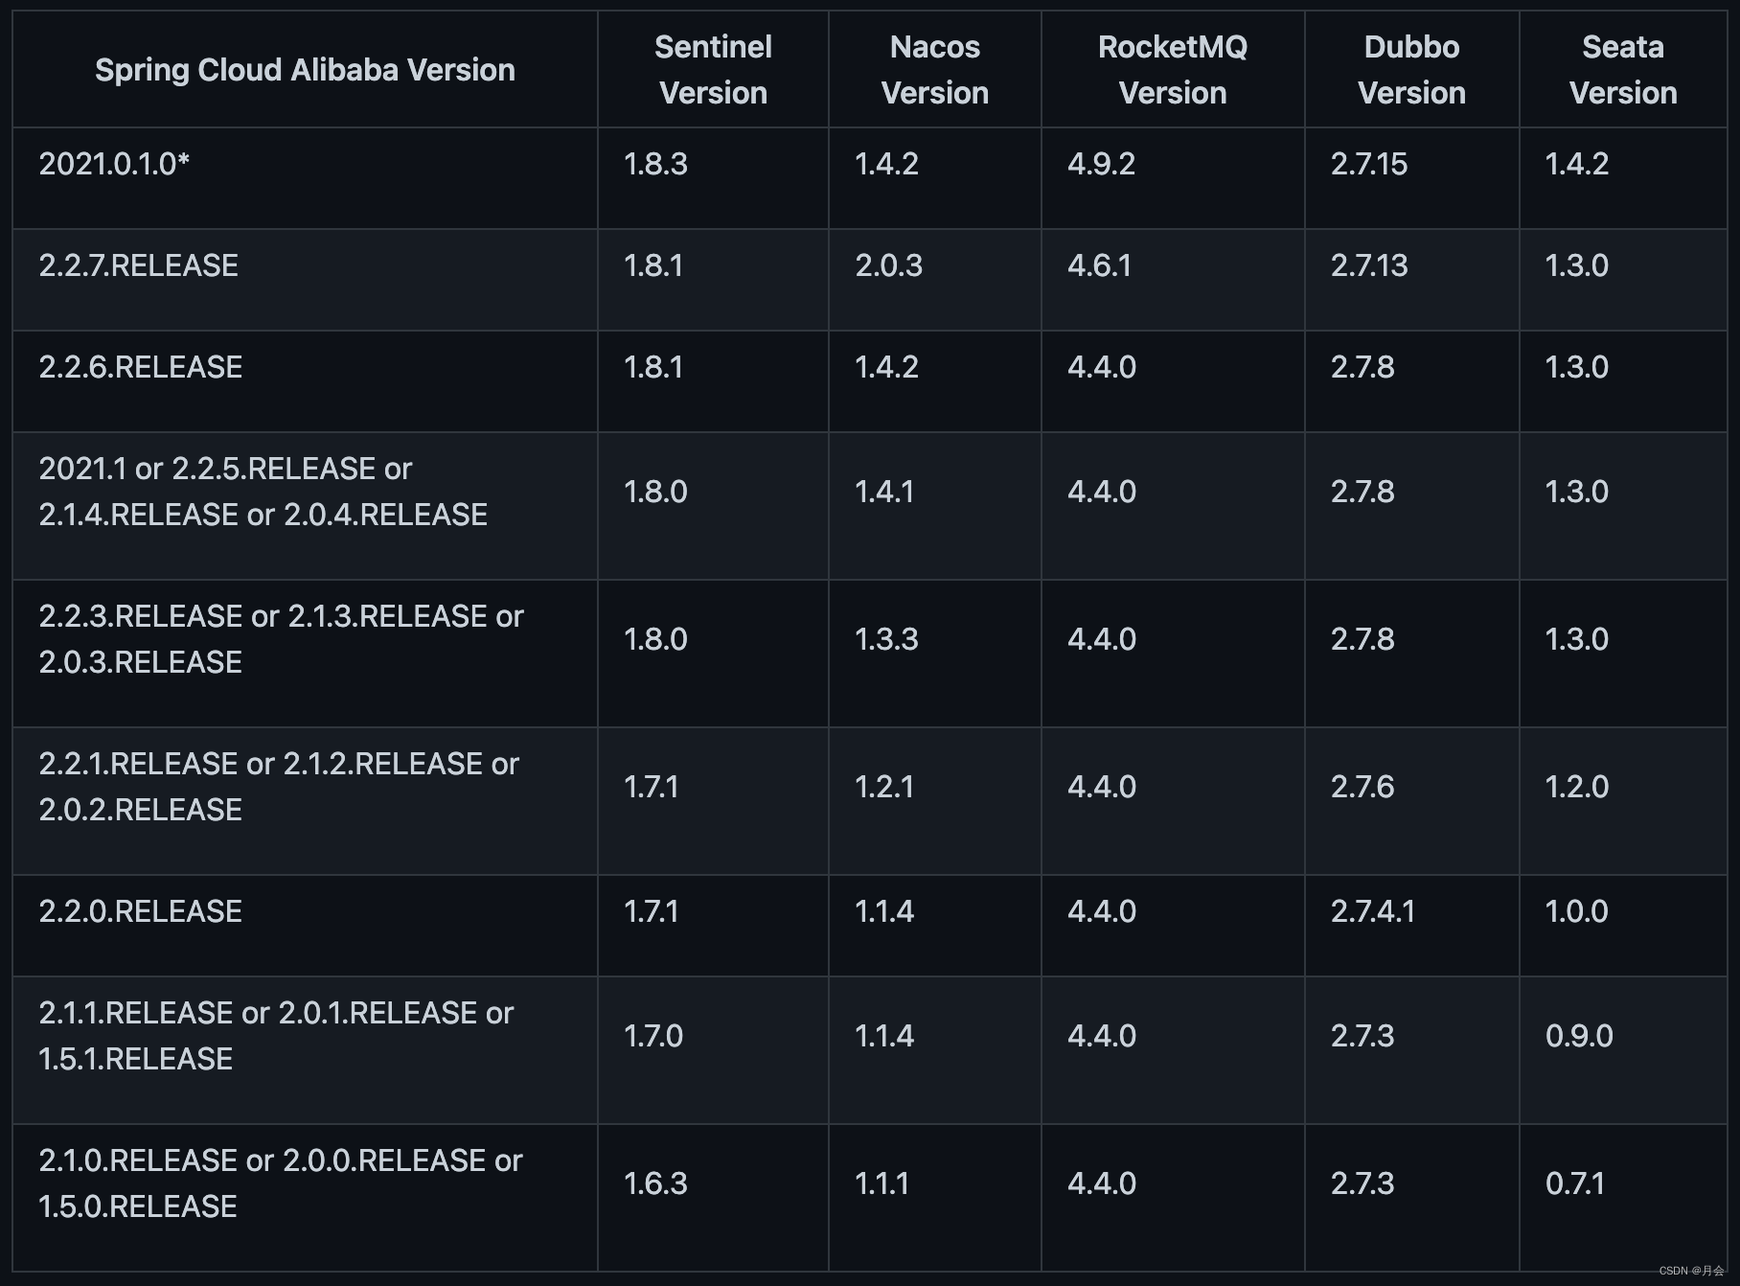Screen dimensions: 1740x1286
Task: Click Nacos version 2.0.3 cell
Action: (x=888, y=265)
